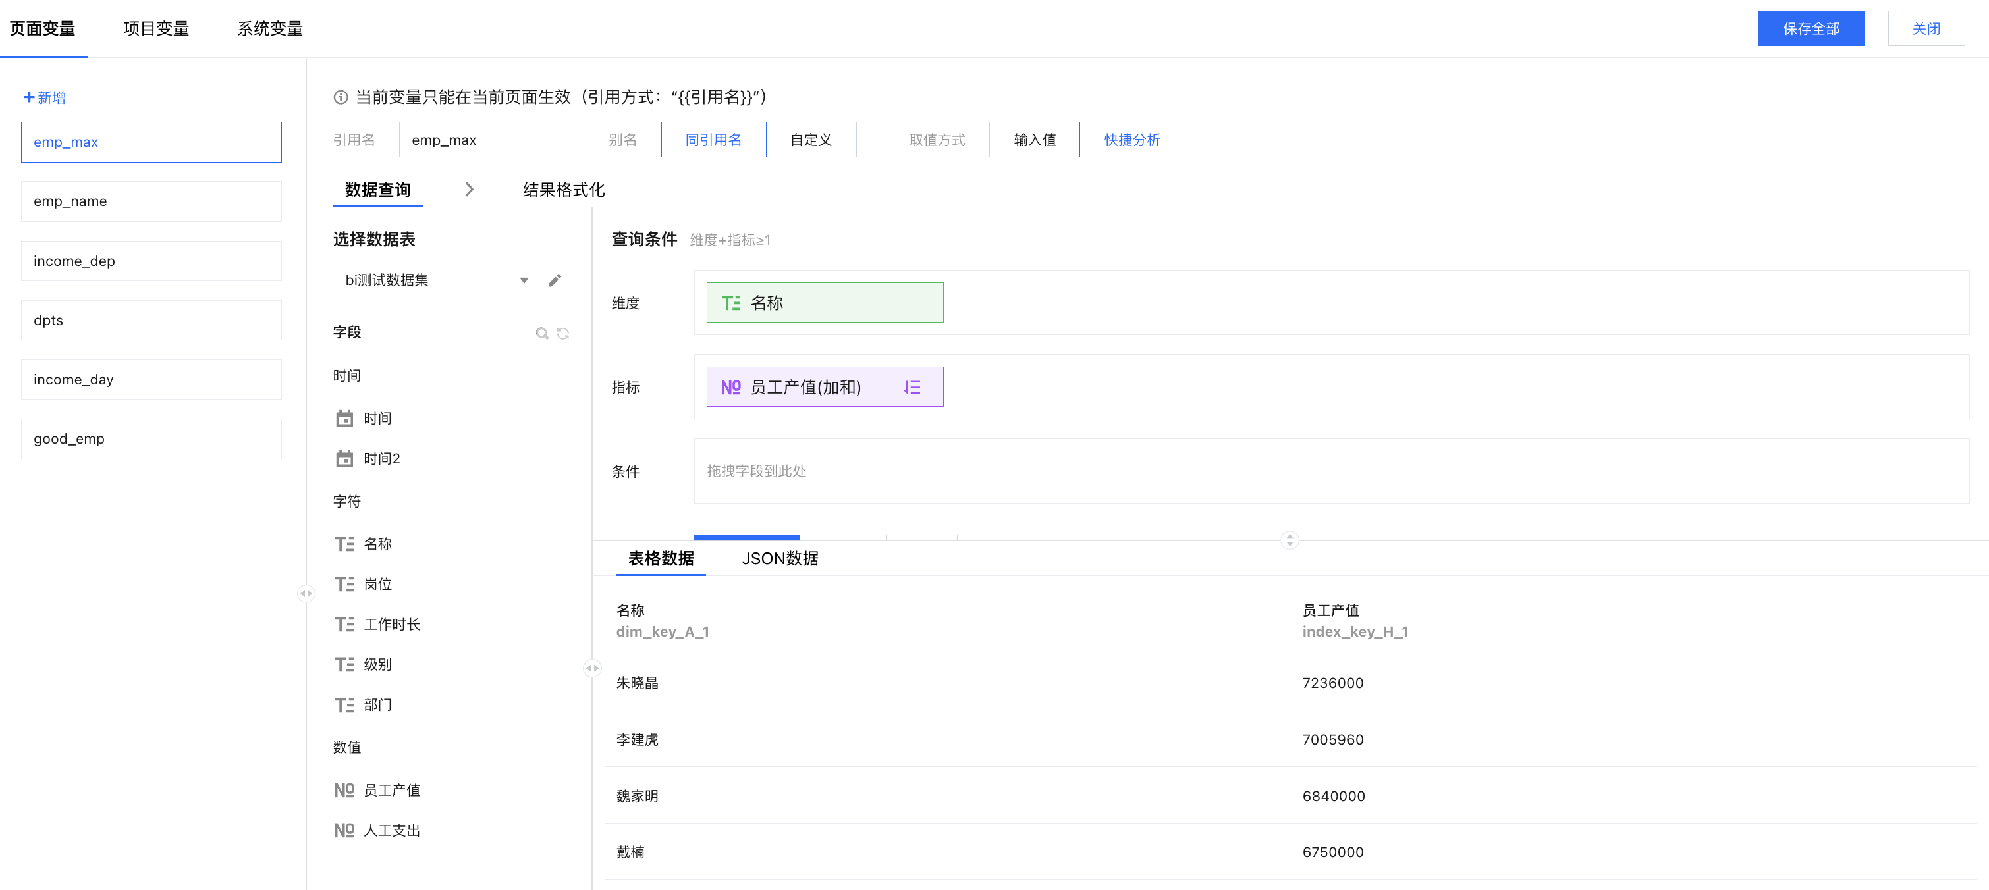The width and height of the screenshot is (1989, 890).
Task: Click the text icon for 岗位 field
Action: (x=344, y=585)
